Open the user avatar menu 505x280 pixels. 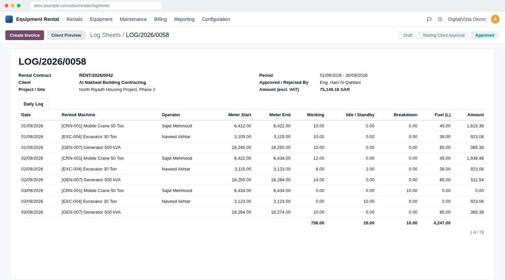tap(495, 19)
